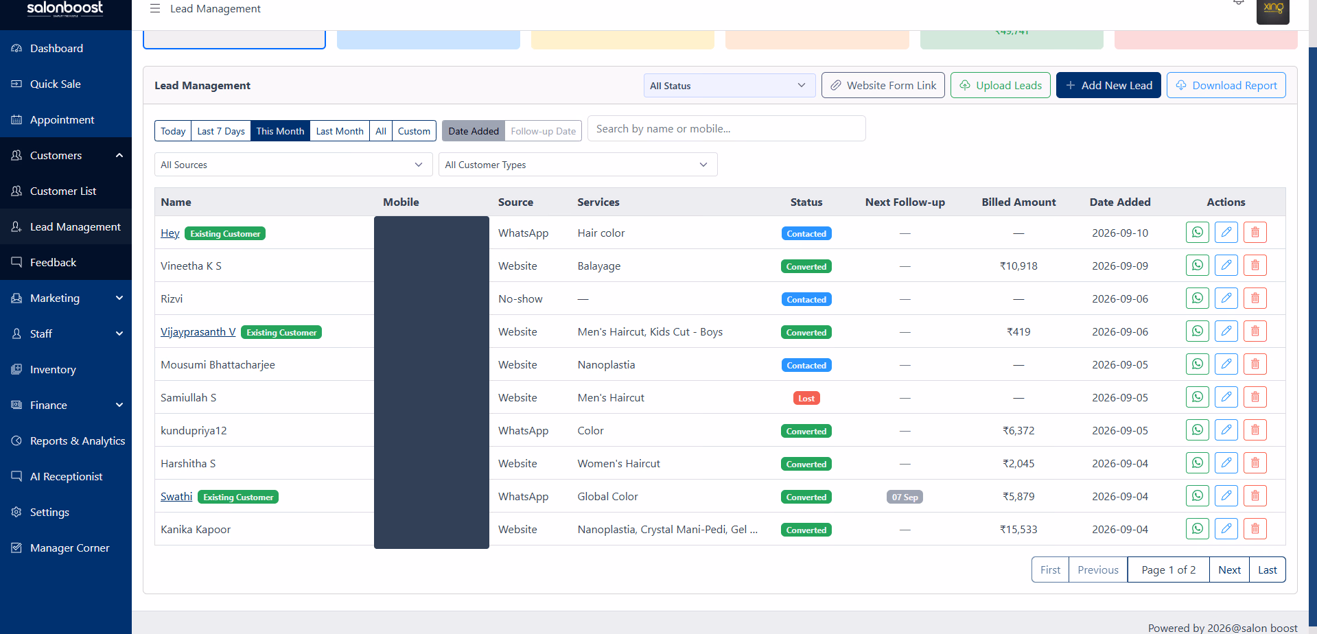This screenshot has width=1317, height=634.
Task: Click the ₹15,533 billed amount cell
Action: [1018, 530]
